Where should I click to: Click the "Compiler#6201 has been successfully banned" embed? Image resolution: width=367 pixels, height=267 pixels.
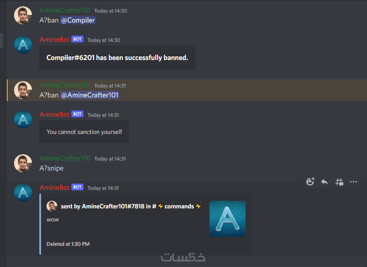(117, 58)
